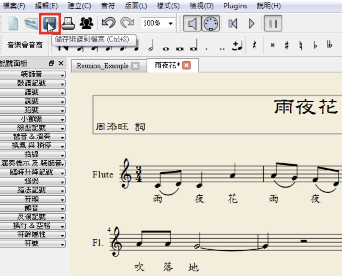Expand the 線型記號 lines palette
Viewport: 342px width, 276px height.
[x=32, y=128]
